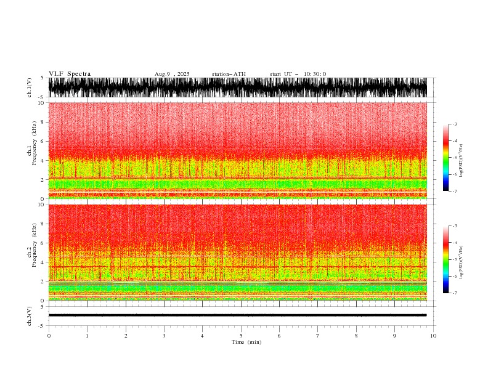Click the ch.2 "Frequency (kHz)" axis label

[x=35, y=245]
